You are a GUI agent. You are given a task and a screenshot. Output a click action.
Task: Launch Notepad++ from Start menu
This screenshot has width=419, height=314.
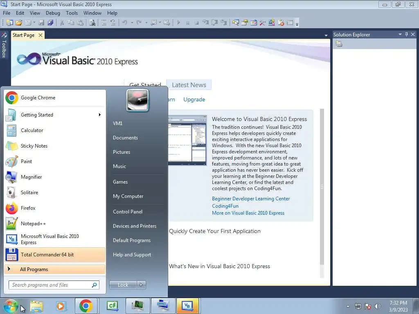click(55, 224)
